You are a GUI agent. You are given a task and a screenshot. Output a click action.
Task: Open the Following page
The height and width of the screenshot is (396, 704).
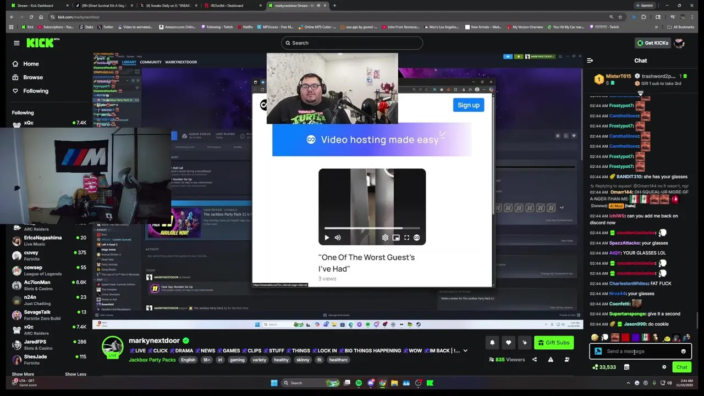pos(36,91)
